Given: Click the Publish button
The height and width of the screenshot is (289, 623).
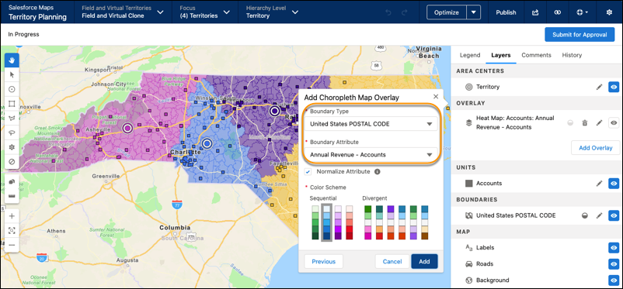Looking at the screenshot, I should [506, 12].
